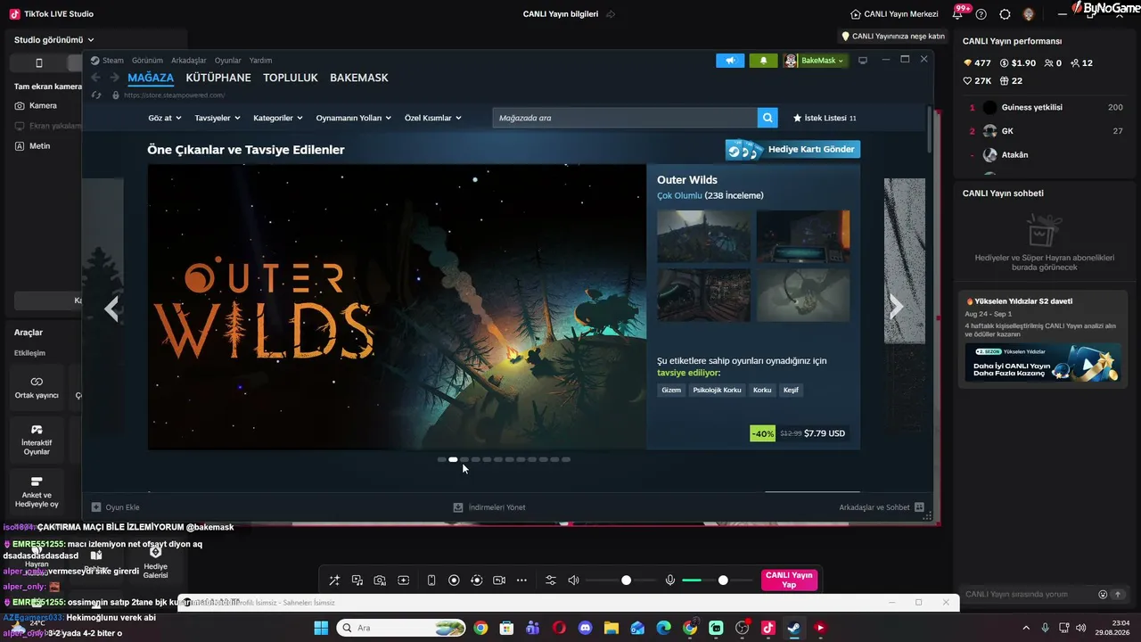Expand the Kategoriler dropdown
Screen dimensions: 1141x642
click(x=278, y=118)
